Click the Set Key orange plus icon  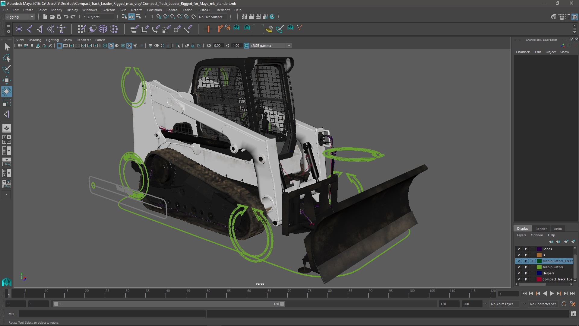[208, 29]
